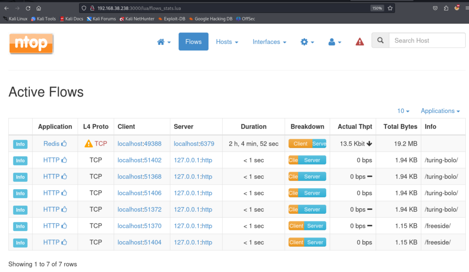Image resolution: width=469 pixels, height=272 pixels.
Task: Select the Flows tab
Action: tap(194, 42)
